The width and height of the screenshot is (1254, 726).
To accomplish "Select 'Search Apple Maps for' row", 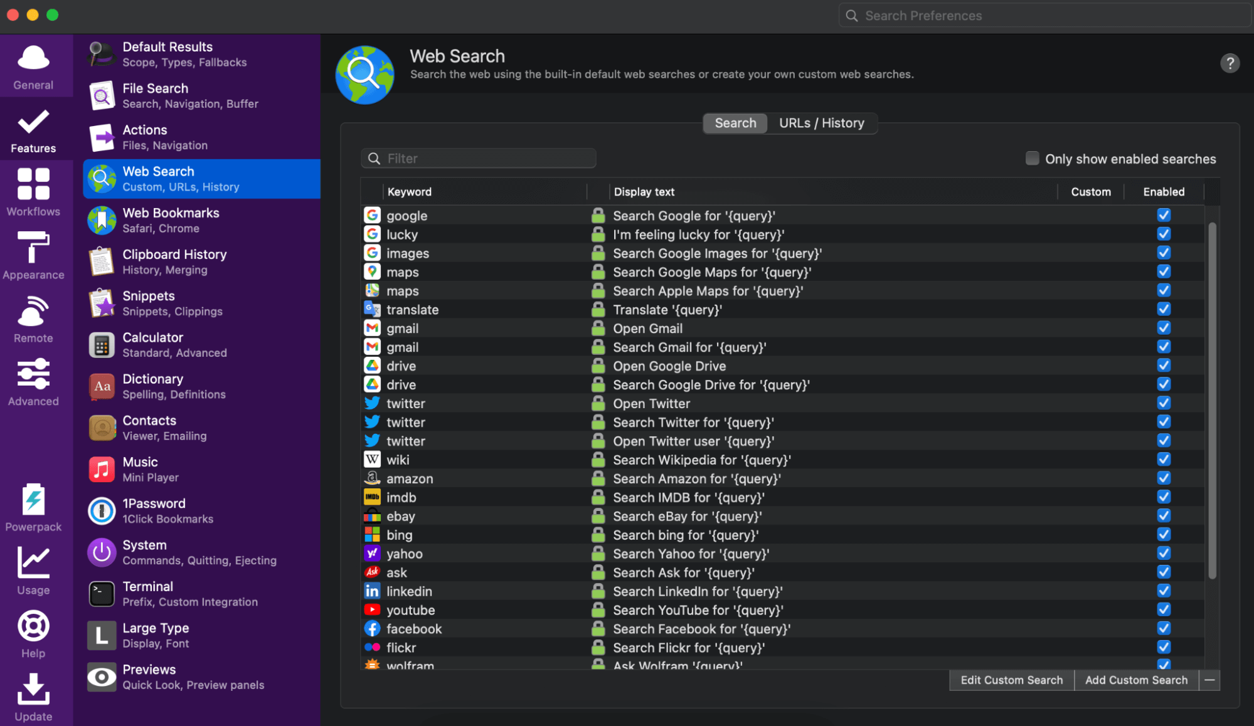I will click(782, 291).
